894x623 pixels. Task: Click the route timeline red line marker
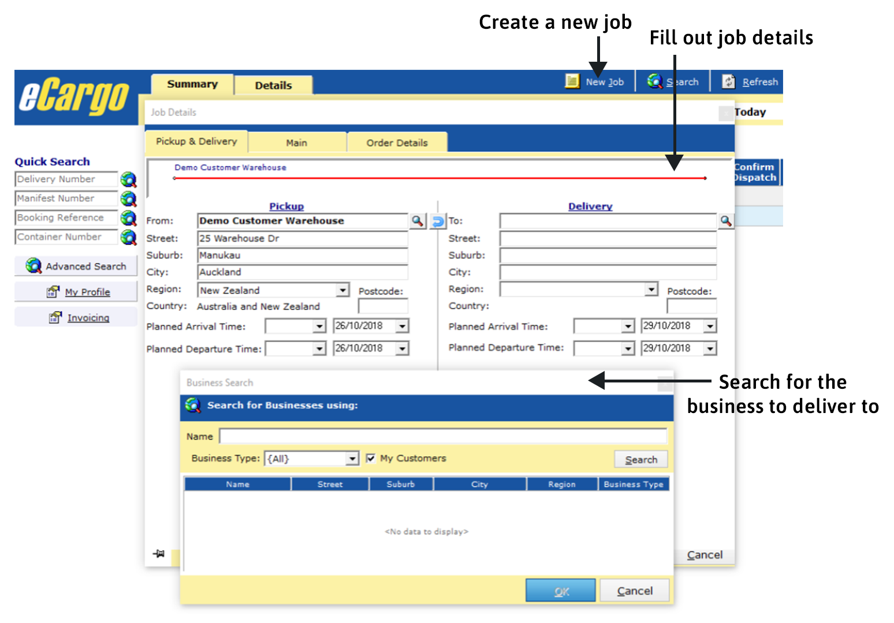[439, 178]
